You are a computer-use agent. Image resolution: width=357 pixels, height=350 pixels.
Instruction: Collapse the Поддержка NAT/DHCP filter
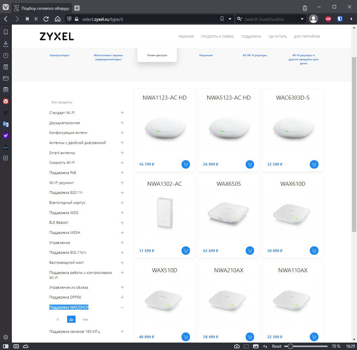tap(122, 307)
